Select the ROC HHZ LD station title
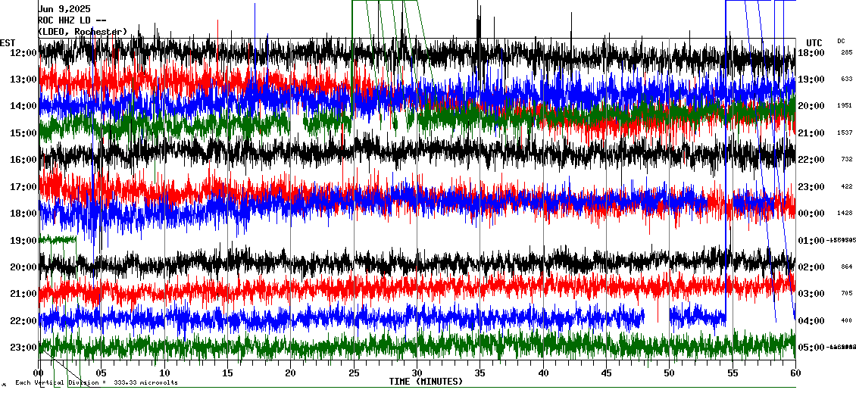 (72, 20)
